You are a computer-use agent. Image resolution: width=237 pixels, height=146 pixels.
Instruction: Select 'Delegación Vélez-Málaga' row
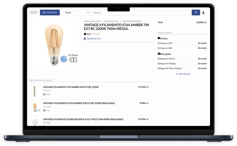pos(182,68)
